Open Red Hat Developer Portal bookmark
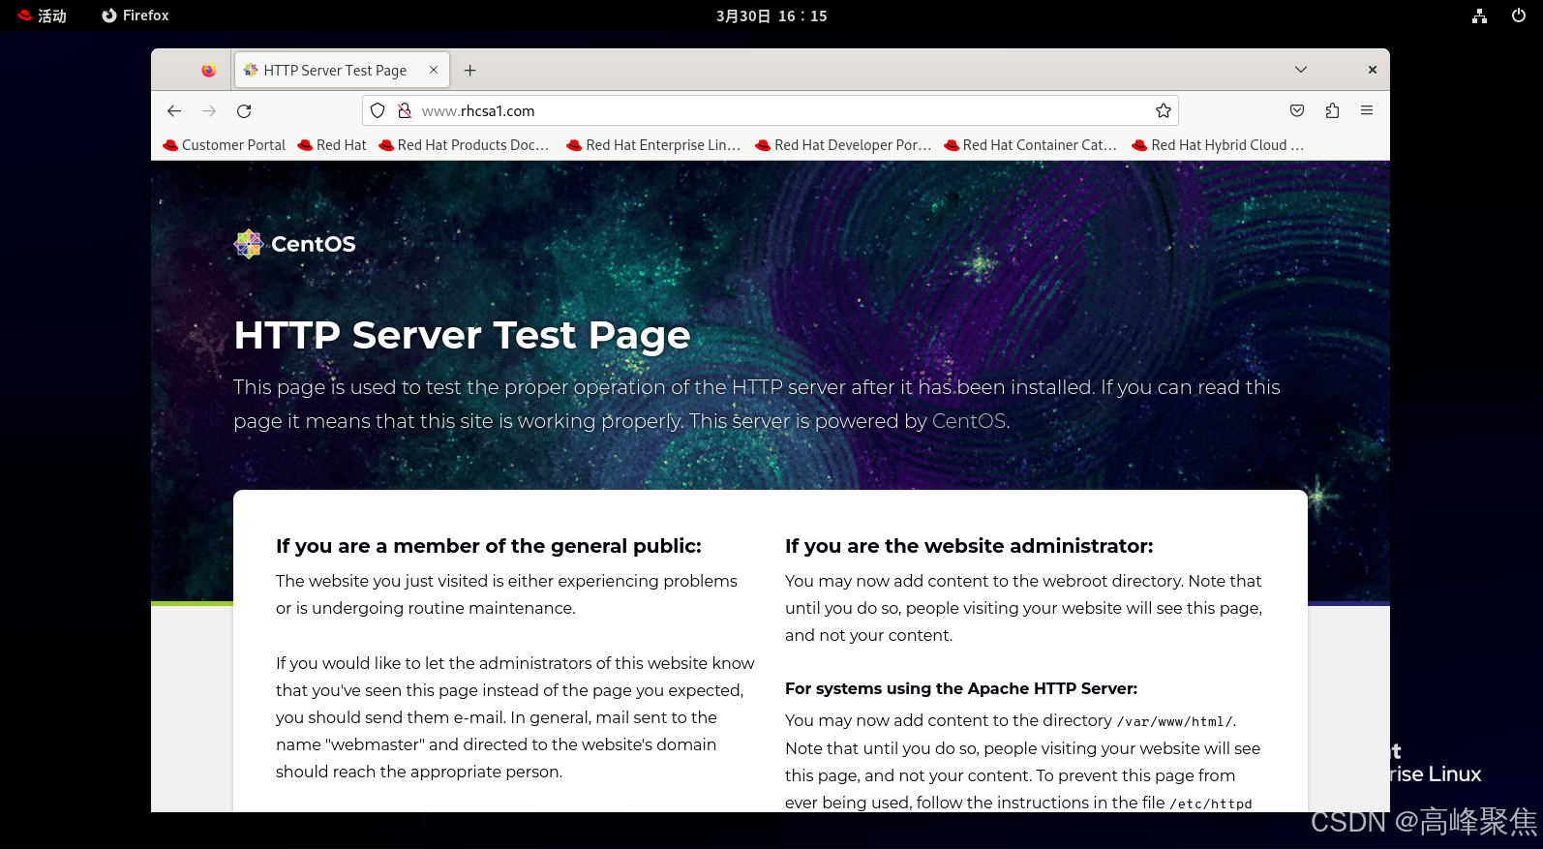This screenshot has width=1543, height=849. [x=843, y=145]
